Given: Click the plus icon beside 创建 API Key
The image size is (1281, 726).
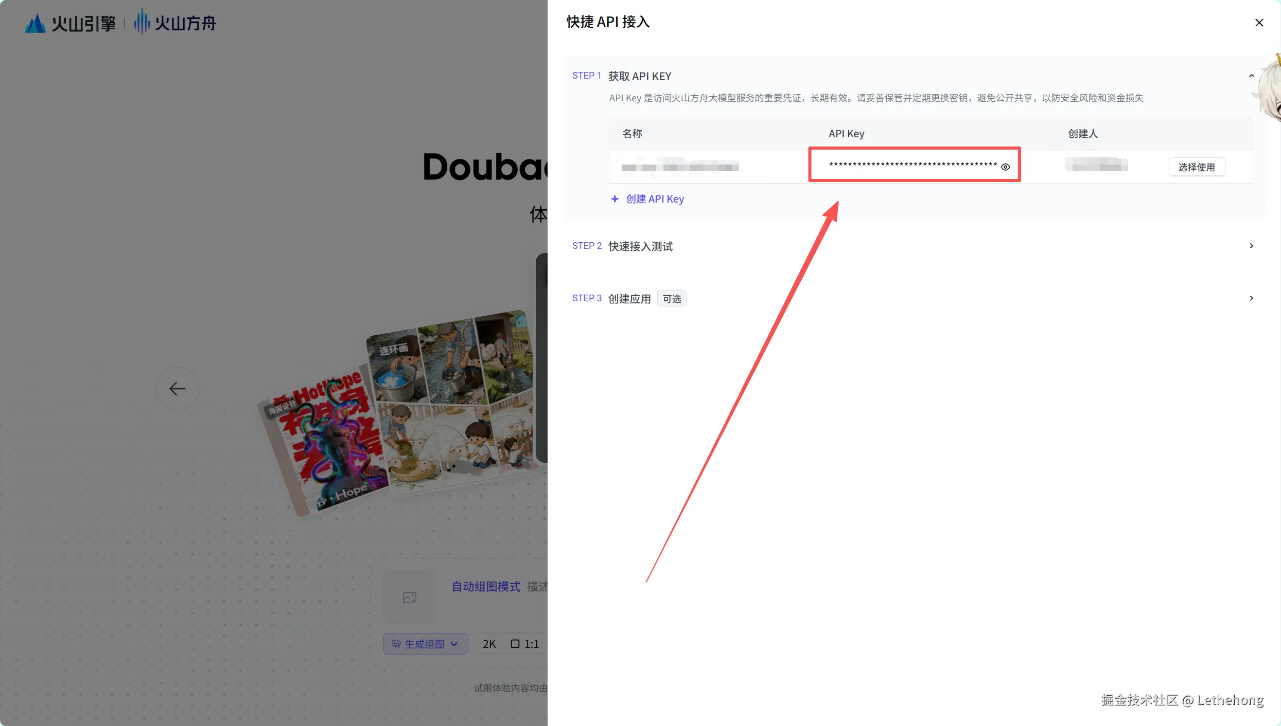Looking at the screenshot, I should click(x=615, y=199).
